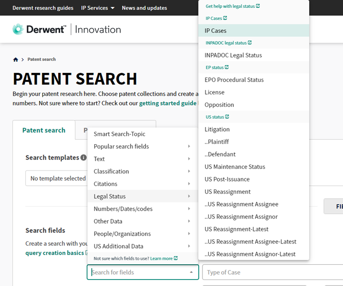Open News and updates
Image resolution: width=343 pixels, height=286 pixels.
(144, 8)
